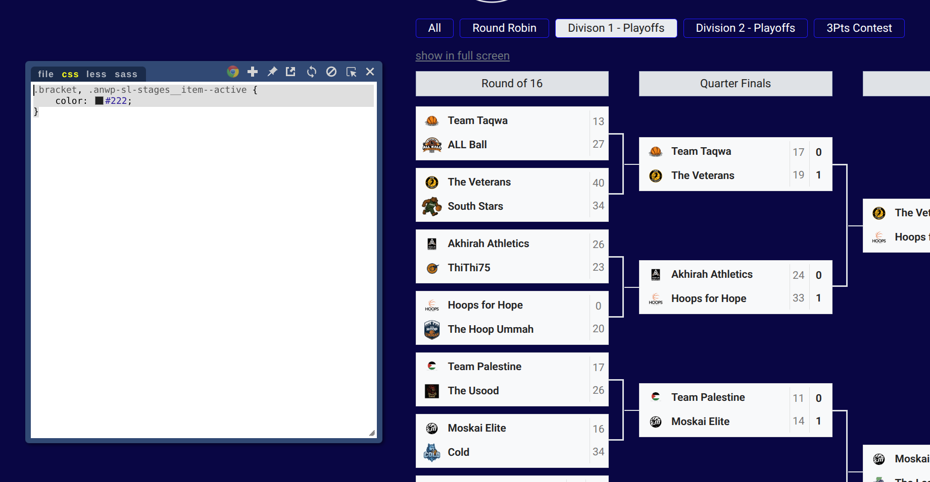Click the circular arrows refresh icon
This screenshot has width=930, height=482.
coord(312,72)
